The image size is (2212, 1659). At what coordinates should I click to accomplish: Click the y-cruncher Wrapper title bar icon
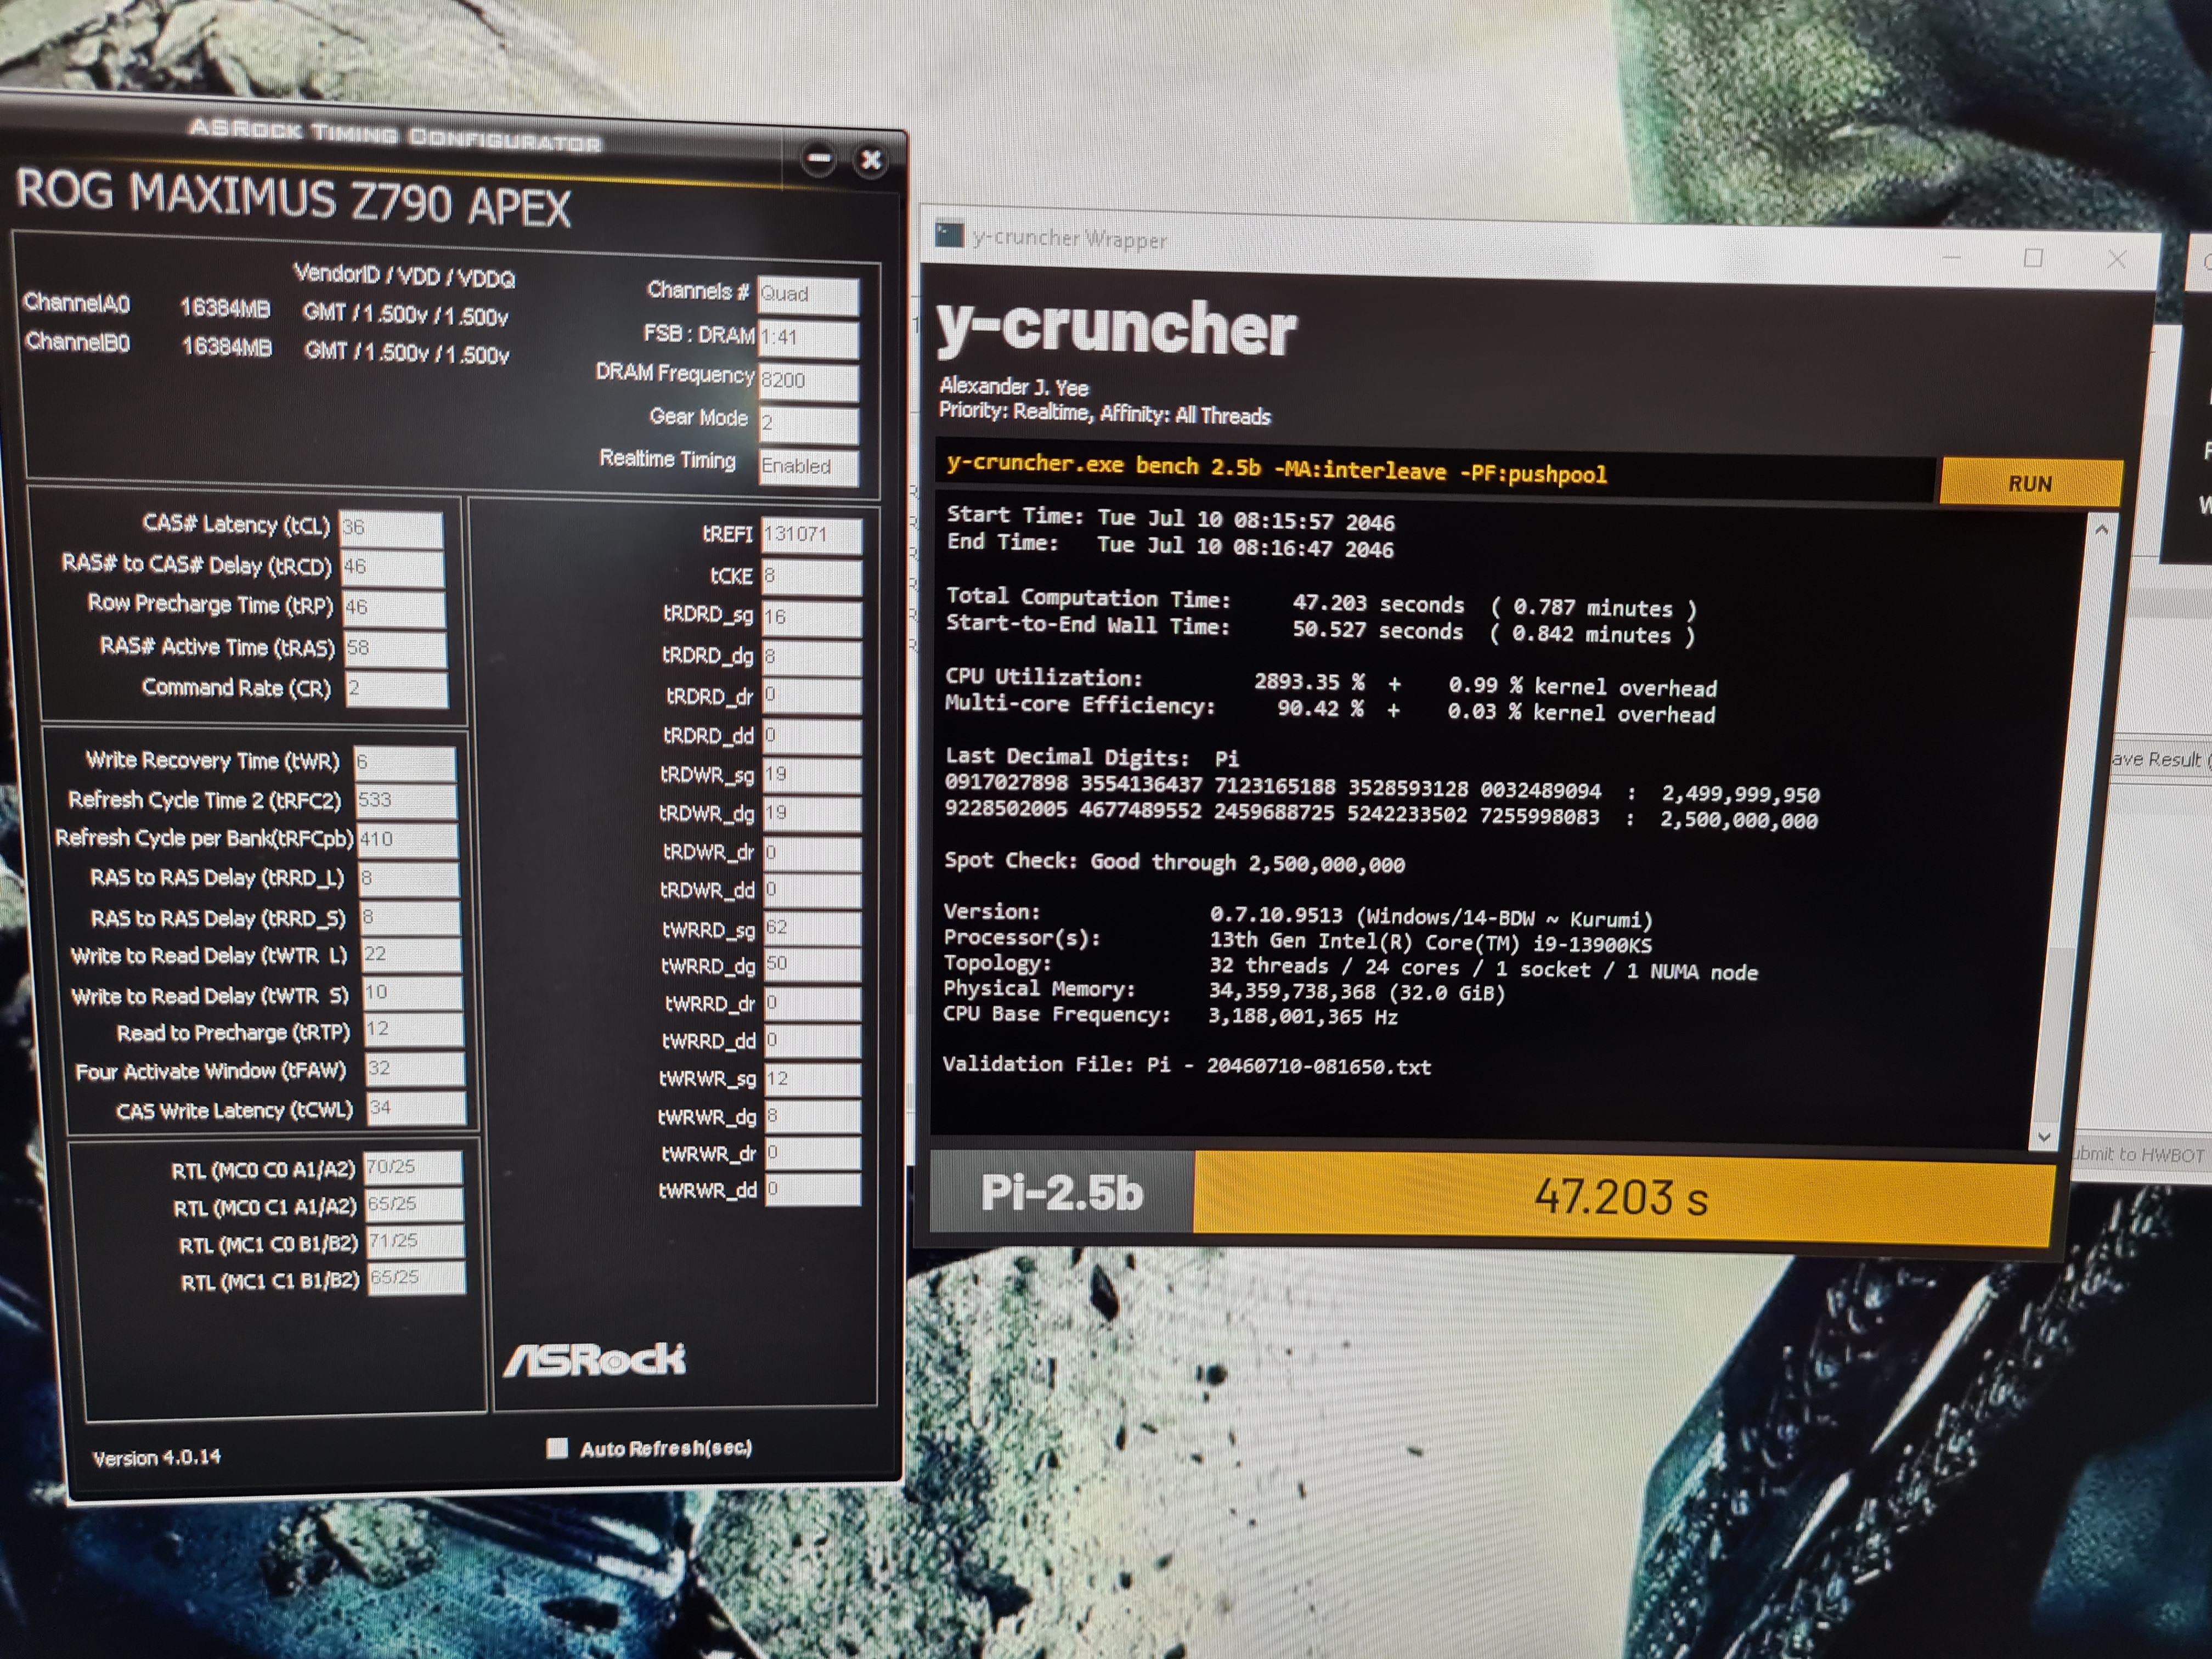coord(948,234)
